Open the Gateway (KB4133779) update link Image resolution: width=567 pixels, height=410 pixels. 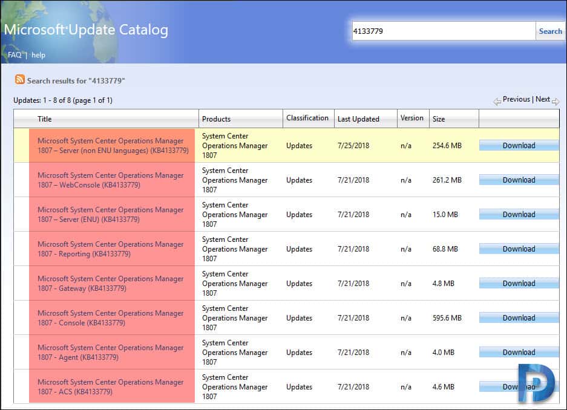[110, 284]
